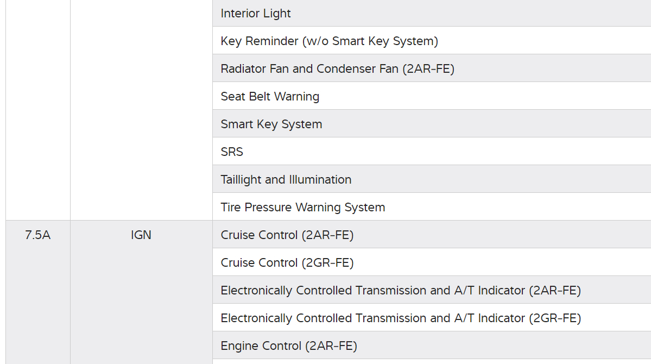
Task: Select the Seat Belt Warning row
Action: point(270,97)
